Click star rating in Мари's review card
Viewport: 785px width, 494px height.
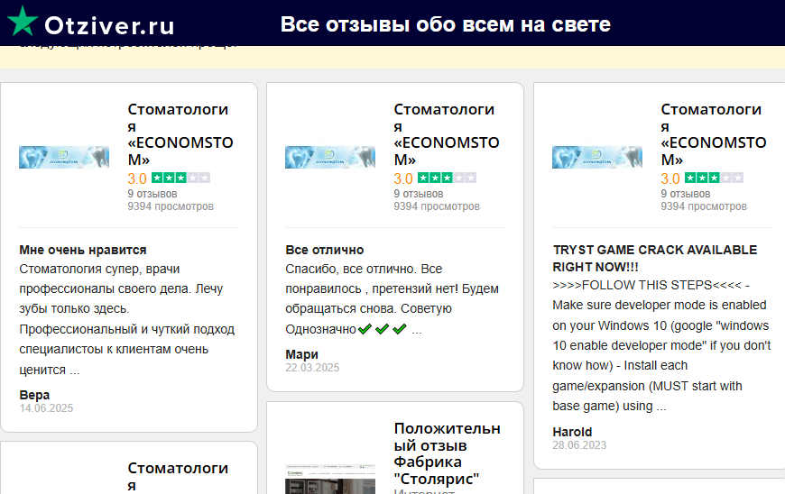pos(447,178)
